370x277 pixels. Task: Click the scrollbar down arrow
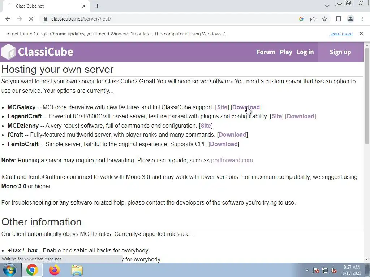(367, 259)
